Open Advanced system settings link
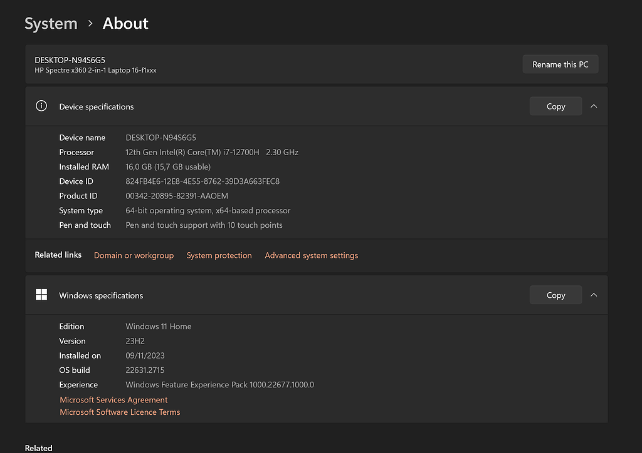Viewport: 642px width, 453px height. [x=311, y=255]
